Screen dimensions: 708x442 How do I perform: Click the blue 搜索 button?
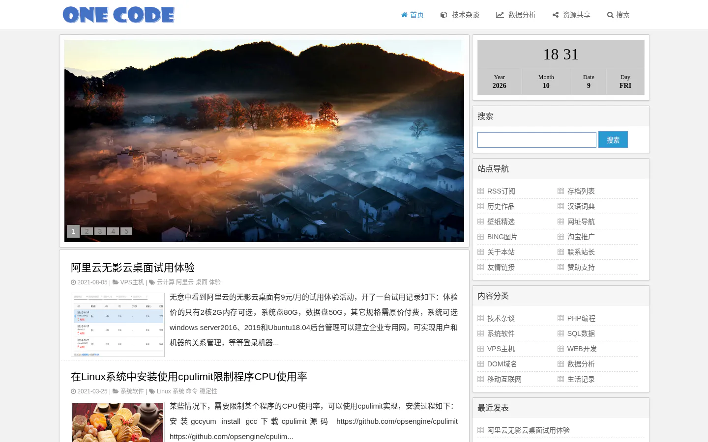[613, 140]
